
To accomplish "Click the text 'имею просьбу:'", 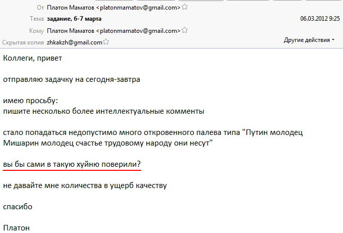I will pyautogui.click(x=30, y=101).
